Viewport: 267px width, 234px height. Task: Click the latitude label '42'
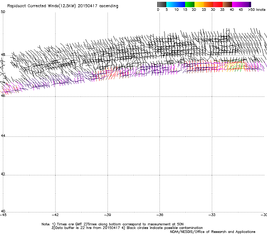[3, 174]
